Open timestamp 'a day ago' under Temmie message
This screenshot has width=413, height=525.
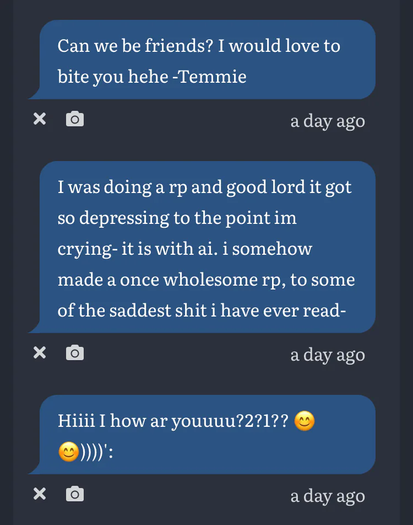point(328,121)
